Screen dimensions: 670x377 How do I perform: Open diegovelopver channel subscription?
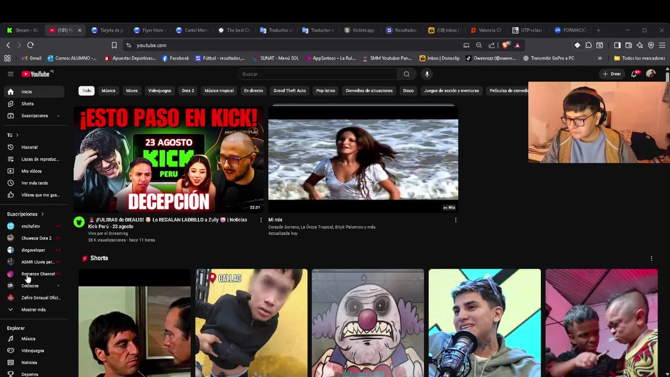pyautogui.click(x=35, y=250)
